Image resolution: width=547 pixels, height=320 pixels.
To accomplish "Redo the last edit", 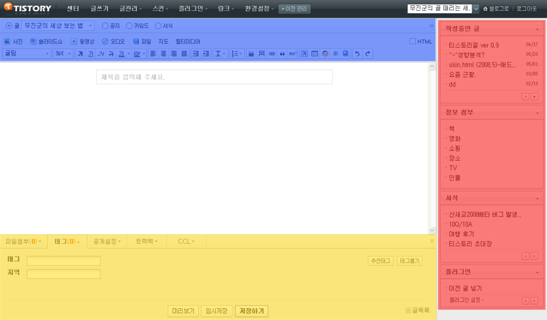I will (x=368, y=54).
